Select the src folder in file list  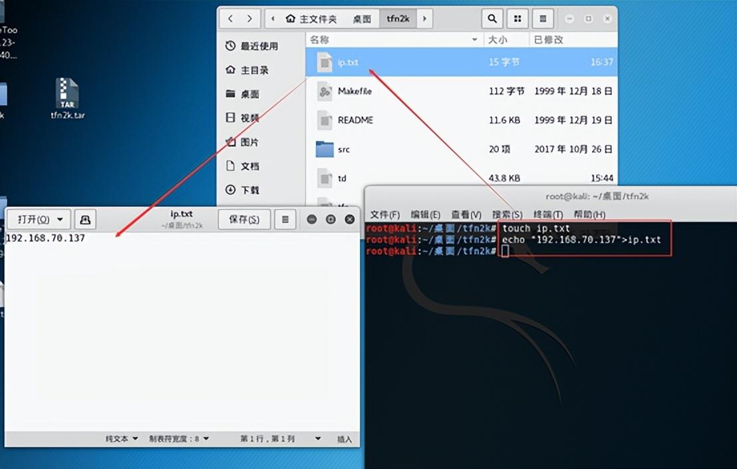pos(343,149)
